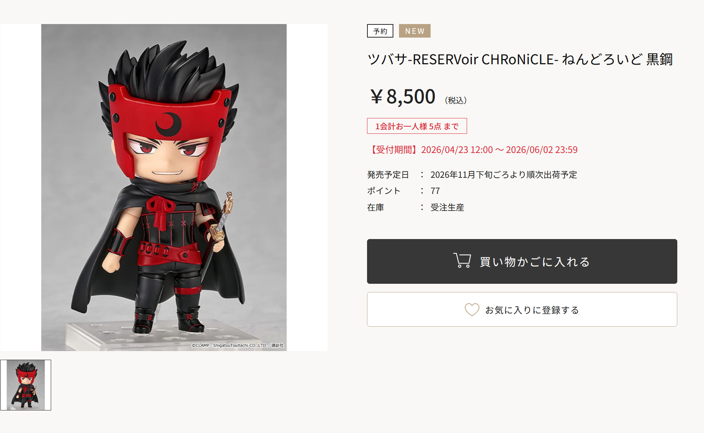Register favorite via お気に入りに登録する text
Viewport: 704px width, 433px height.
pyautogui.click(x=532, y=310)
